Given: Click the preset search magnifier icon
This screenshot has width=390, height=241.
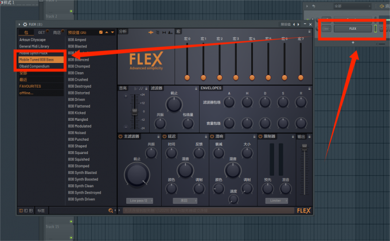Looking at the screenshot, I should point(111,211).
